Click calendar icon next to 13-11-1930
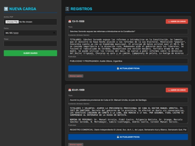The height and width of the screenshot is (146, 195). [70, 21]
